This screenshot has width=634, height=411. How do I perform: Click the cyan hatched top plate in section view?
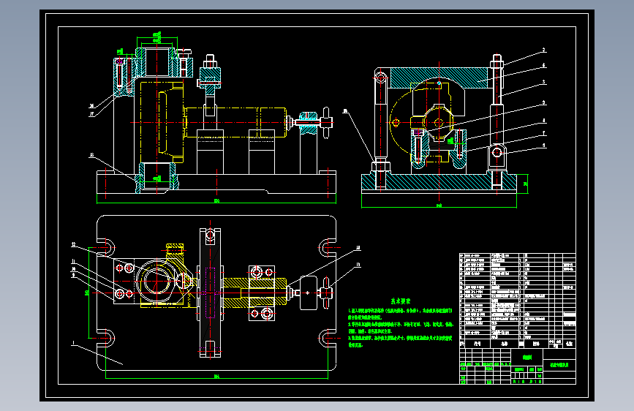tap(439, 78)
